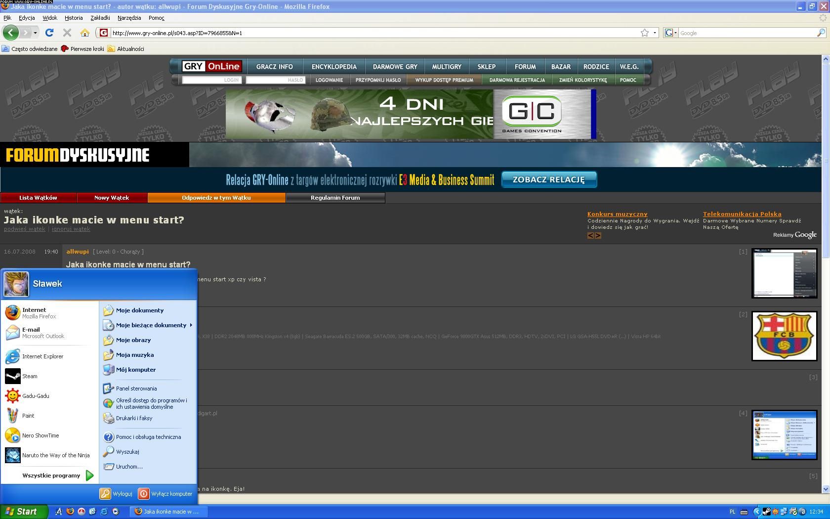The image size is (830, 519).
Task: Switch to the Nowy Wątek tab
Action: click(x=112, y=198)
